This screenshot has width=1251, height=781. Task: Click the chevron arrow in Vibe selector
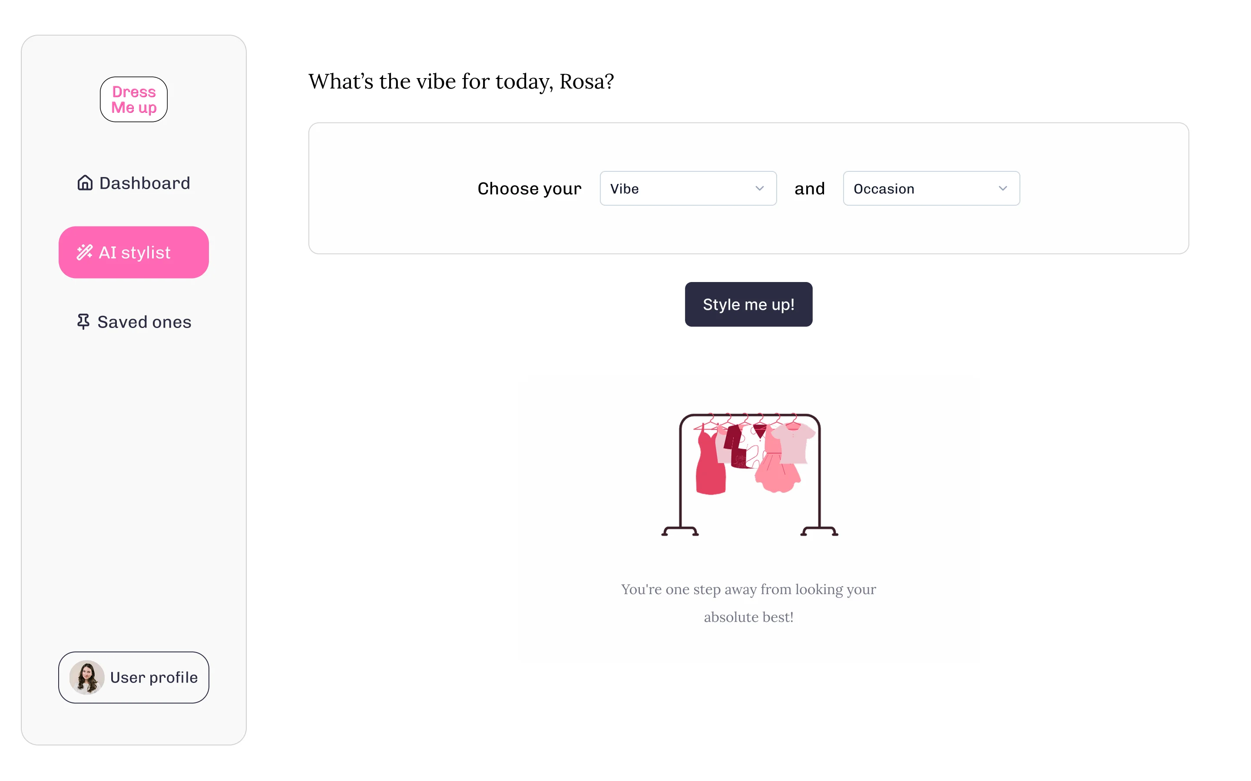pyautogui.click(x=759, y=189)
